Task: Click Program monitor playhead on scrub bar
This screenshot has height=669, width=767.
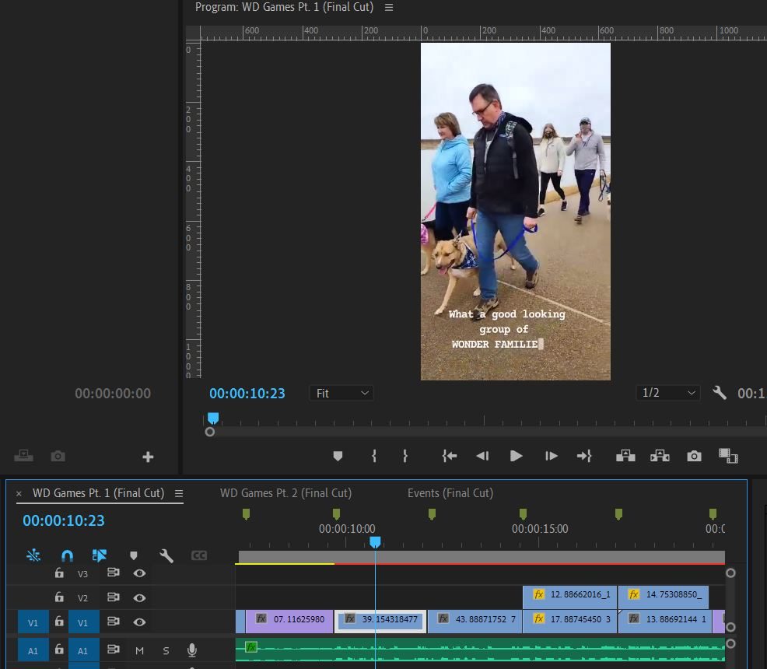Action: coord(213,419)
